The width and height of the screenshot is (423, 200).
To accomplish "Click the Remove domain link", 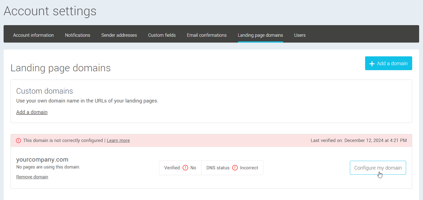I will click(x=32, y=177).
